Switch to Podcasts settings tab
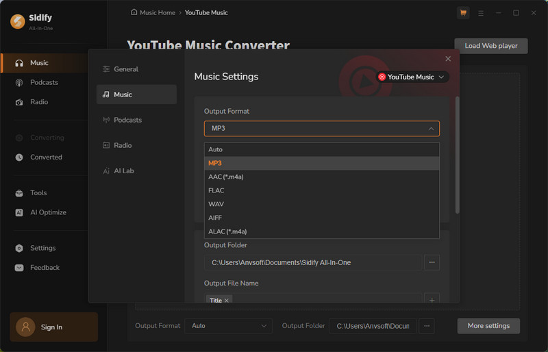This screenshot has height=352, width=548. 136,120
